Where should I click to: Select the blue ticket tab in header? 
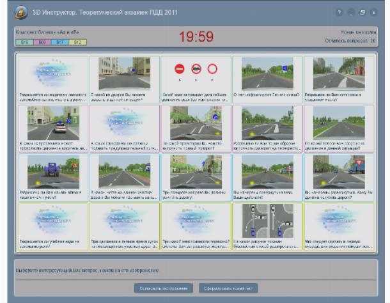click(60, 42)
